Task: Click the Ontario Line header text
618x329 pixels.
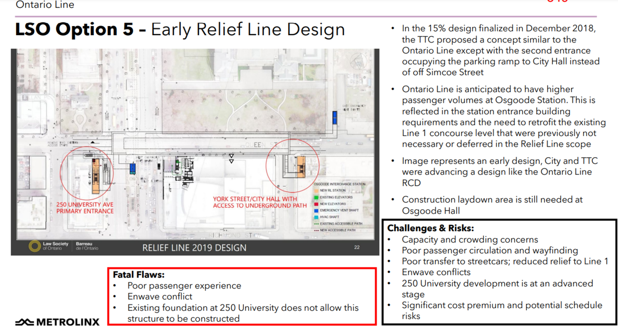Action: [x=45, y=5]
